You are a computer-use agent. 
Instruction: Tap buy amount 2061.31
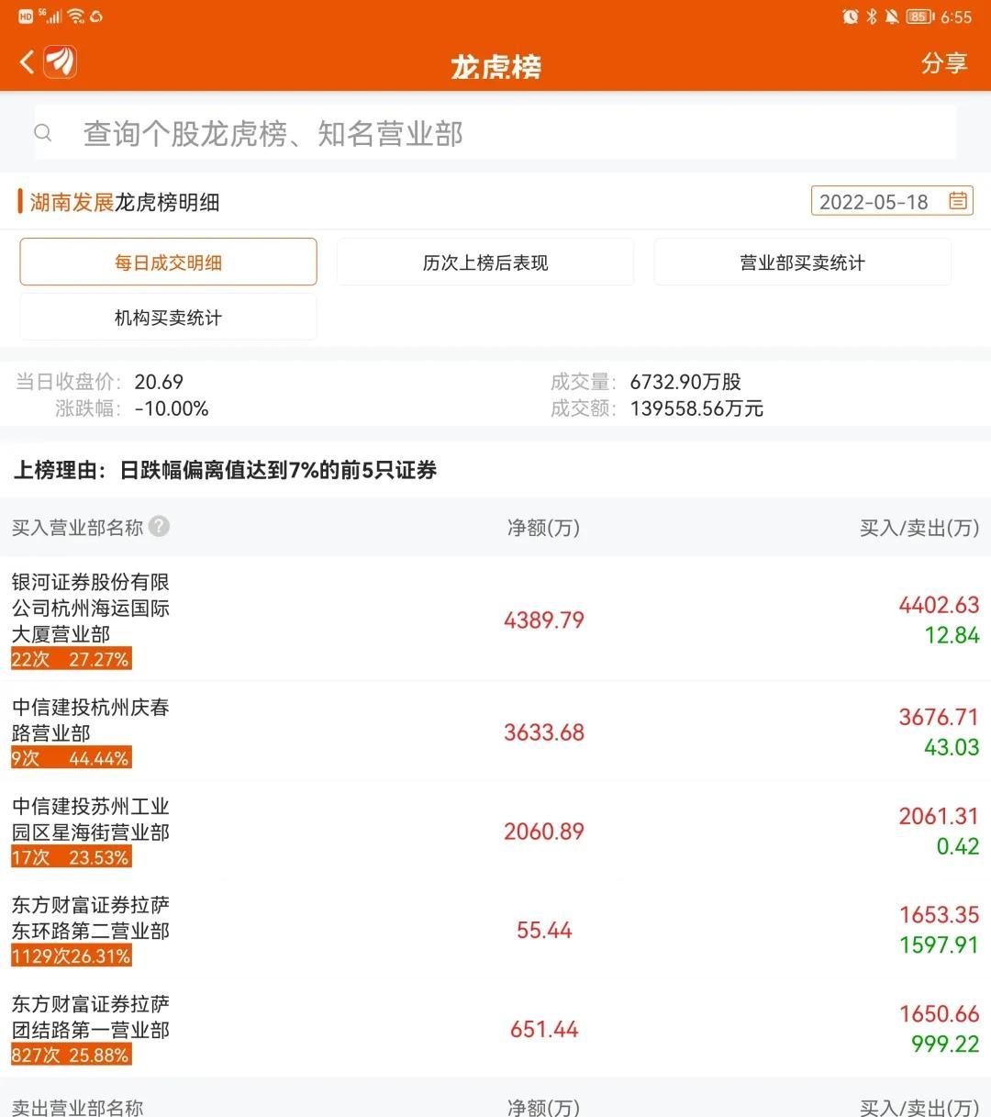coord(939,816)
